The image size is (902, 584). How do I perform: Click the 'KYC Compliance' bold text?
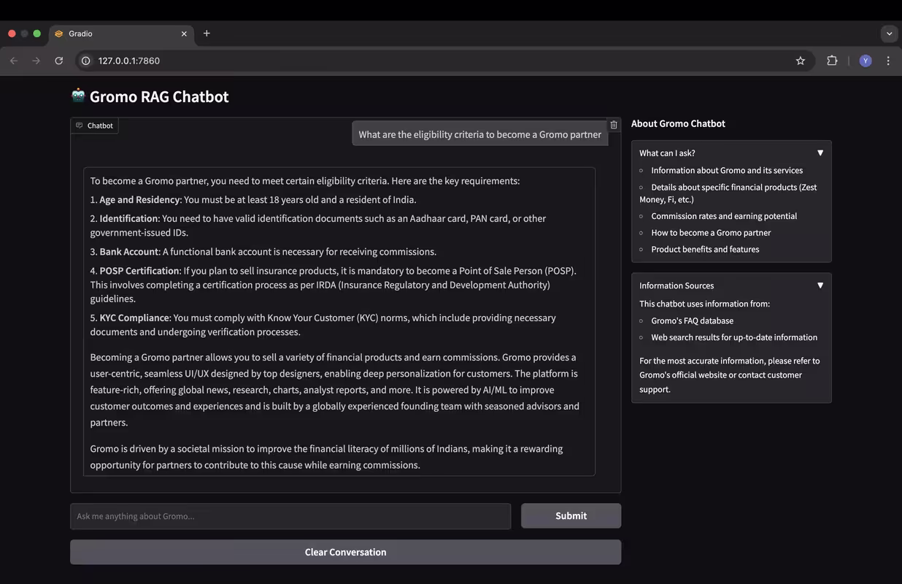coord(134,318)
